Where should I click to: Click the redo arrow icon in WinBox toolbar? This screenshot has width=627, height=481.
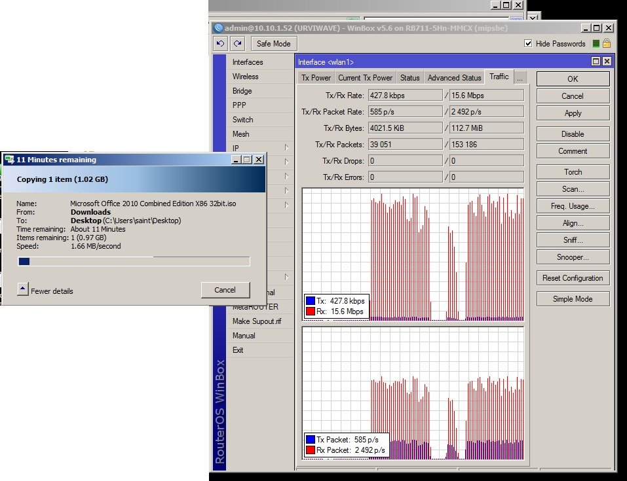click(237, 44)
